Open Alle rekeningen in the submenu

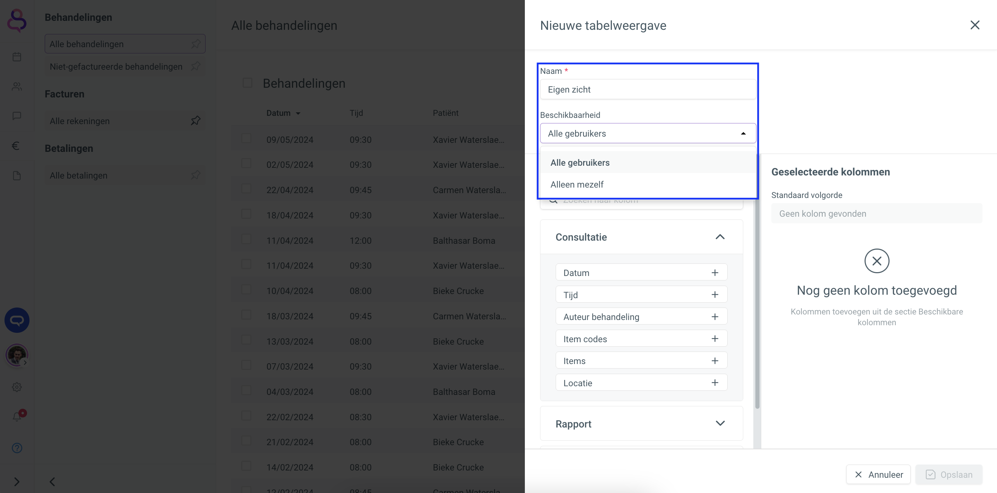(125, 121)
